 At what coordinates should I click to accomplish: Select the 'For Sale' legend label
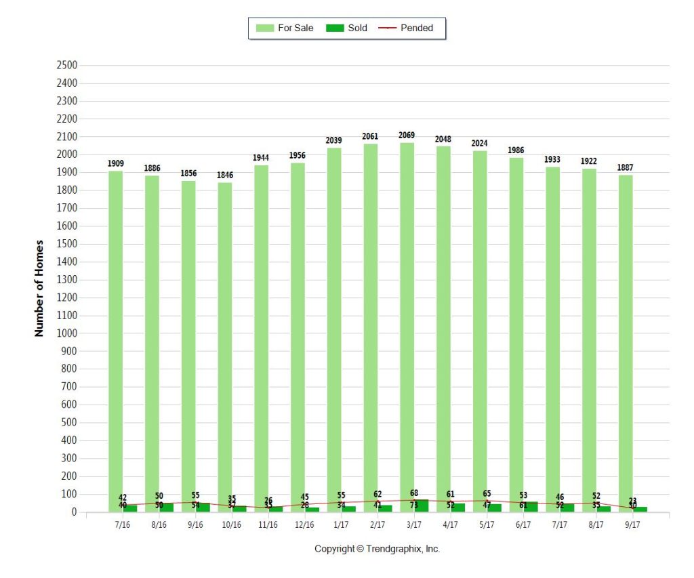[295, 28]
